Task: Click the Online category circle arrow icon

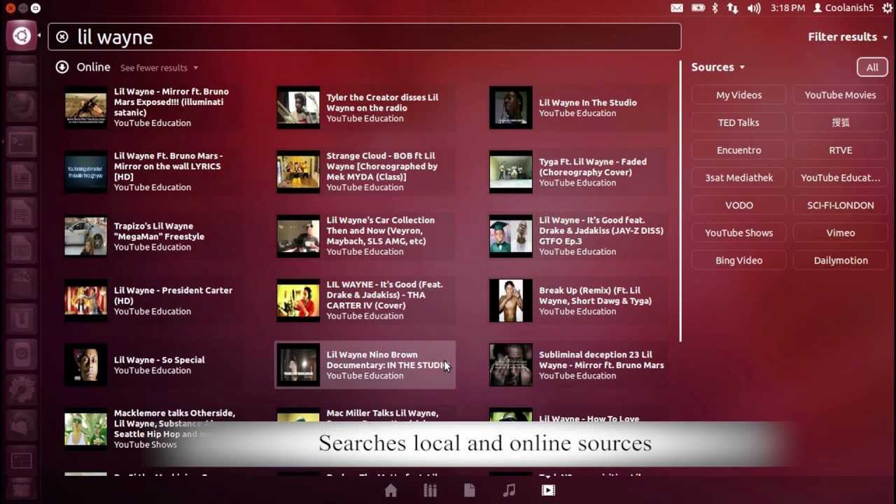Action: (62, 67)
